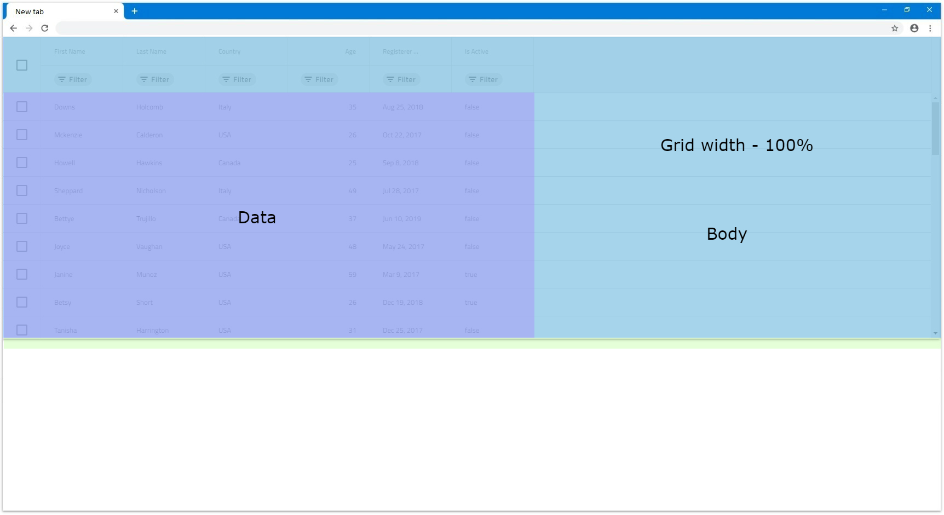Click the grid scrollbar down arrow
The image size is (944, 515).
[x=935, y=333]
